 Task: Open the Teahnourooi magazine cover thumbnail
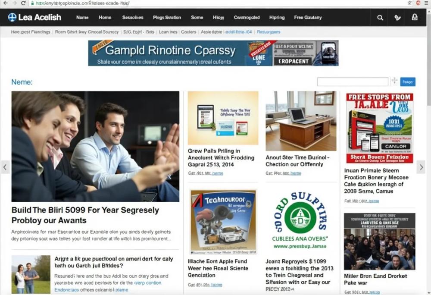223,222
